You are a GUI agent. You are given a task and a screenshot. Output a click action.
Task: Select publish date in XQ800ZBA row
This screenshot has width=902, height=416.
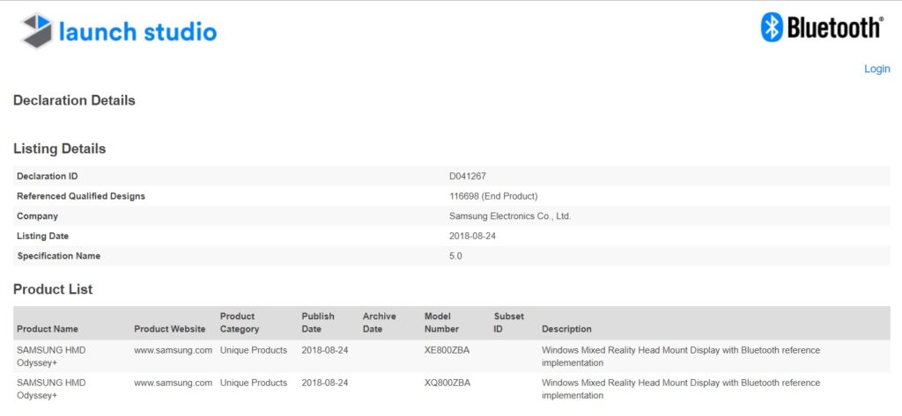tap(324, 383)
